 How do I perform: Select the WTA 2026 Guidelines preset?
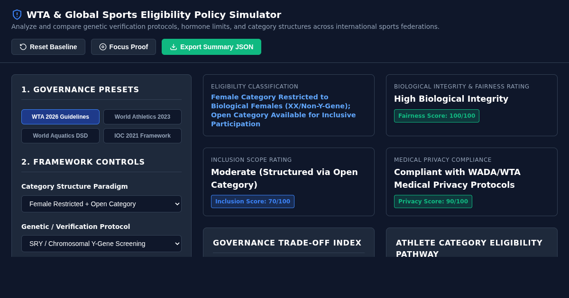[60, 117]
